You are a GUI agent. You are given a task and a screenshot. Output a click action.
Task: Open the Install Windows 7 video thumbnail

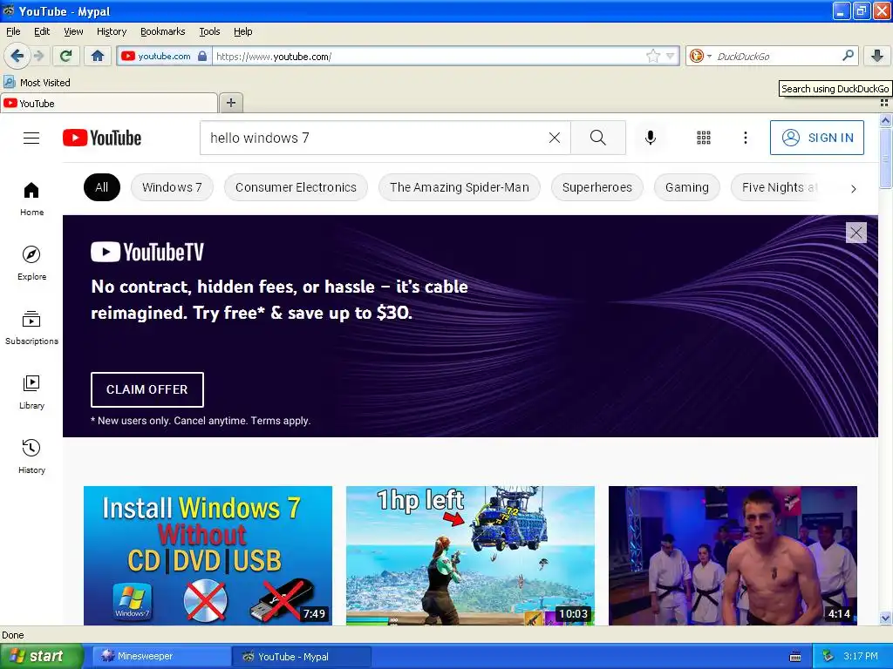tap(208, 555)
